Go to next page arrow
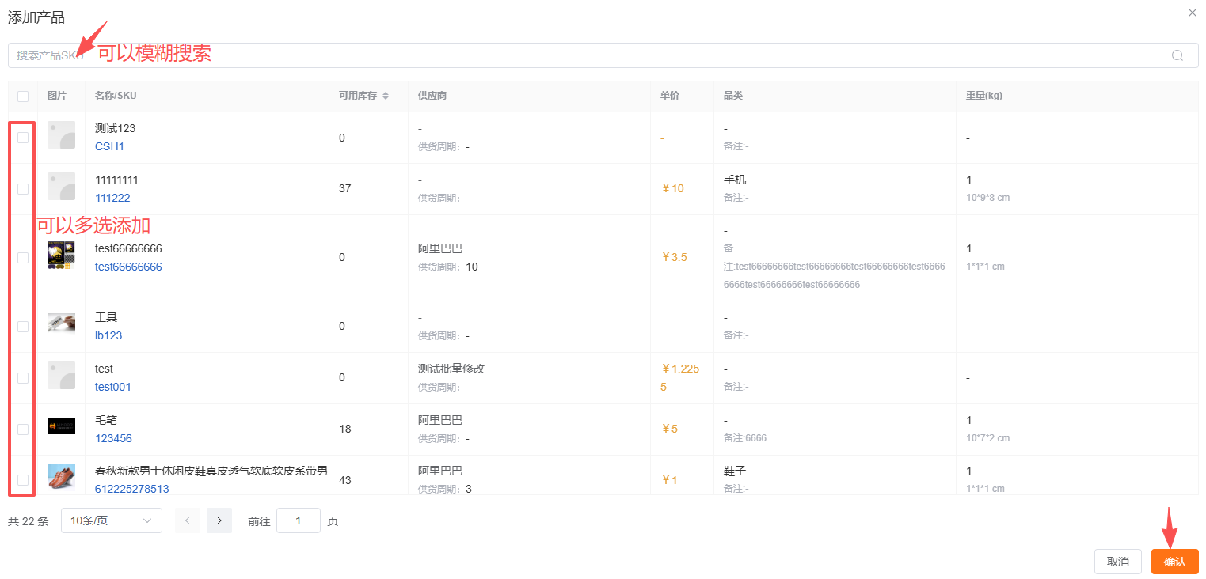 [x=219, y=520]
